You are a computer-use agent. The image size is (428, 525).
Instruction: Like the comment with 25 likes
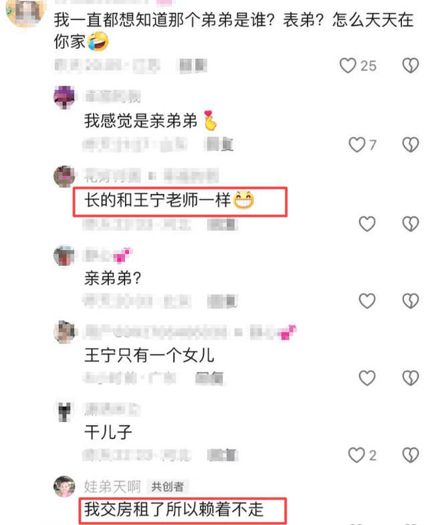coord(348,66)
